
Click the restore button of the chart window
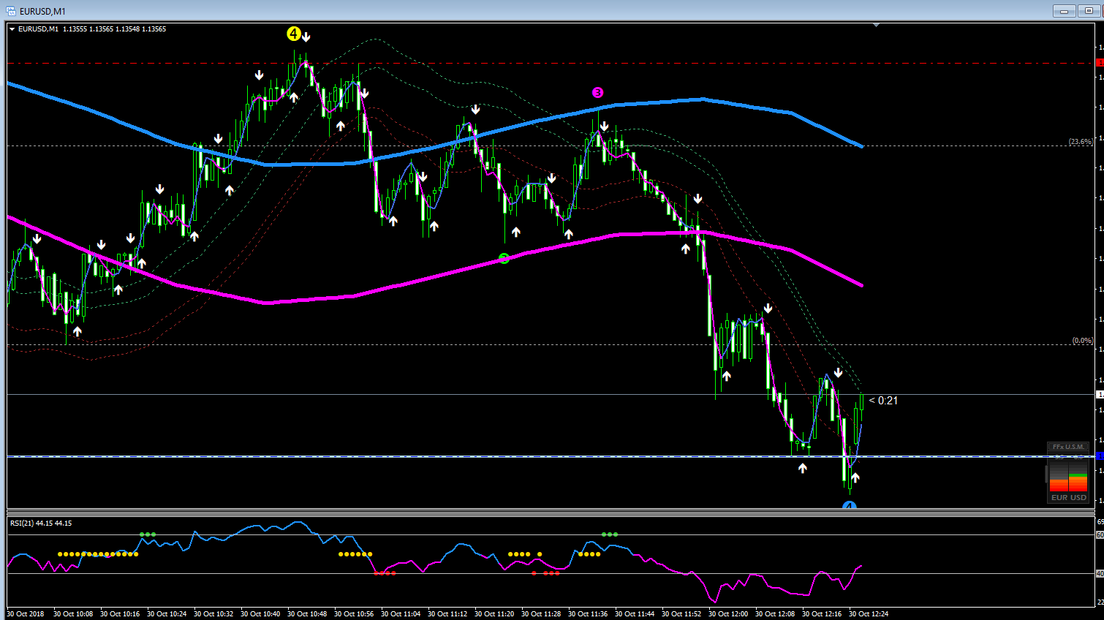coord(1089,11)
